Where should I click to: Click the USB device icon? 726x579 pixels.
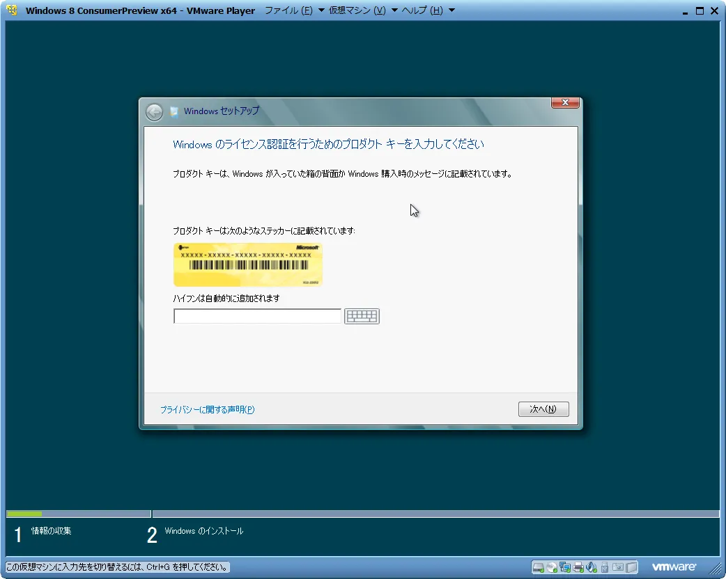604,567
